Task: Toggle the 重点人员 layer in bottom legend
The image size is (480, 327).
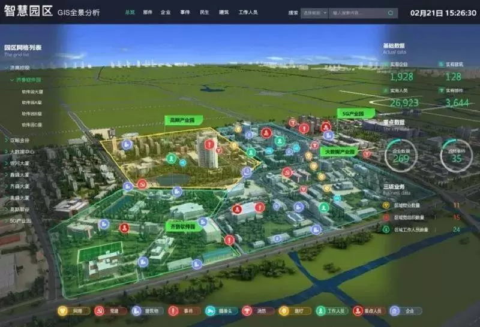Action: [x=368, y=311]
